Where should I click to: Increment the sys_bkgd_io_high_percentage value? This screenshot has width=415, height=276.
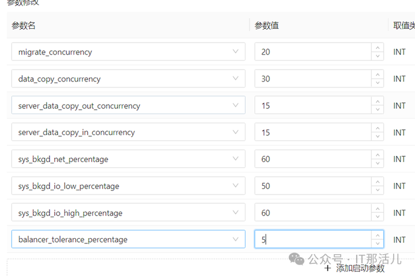pos(378,208)
